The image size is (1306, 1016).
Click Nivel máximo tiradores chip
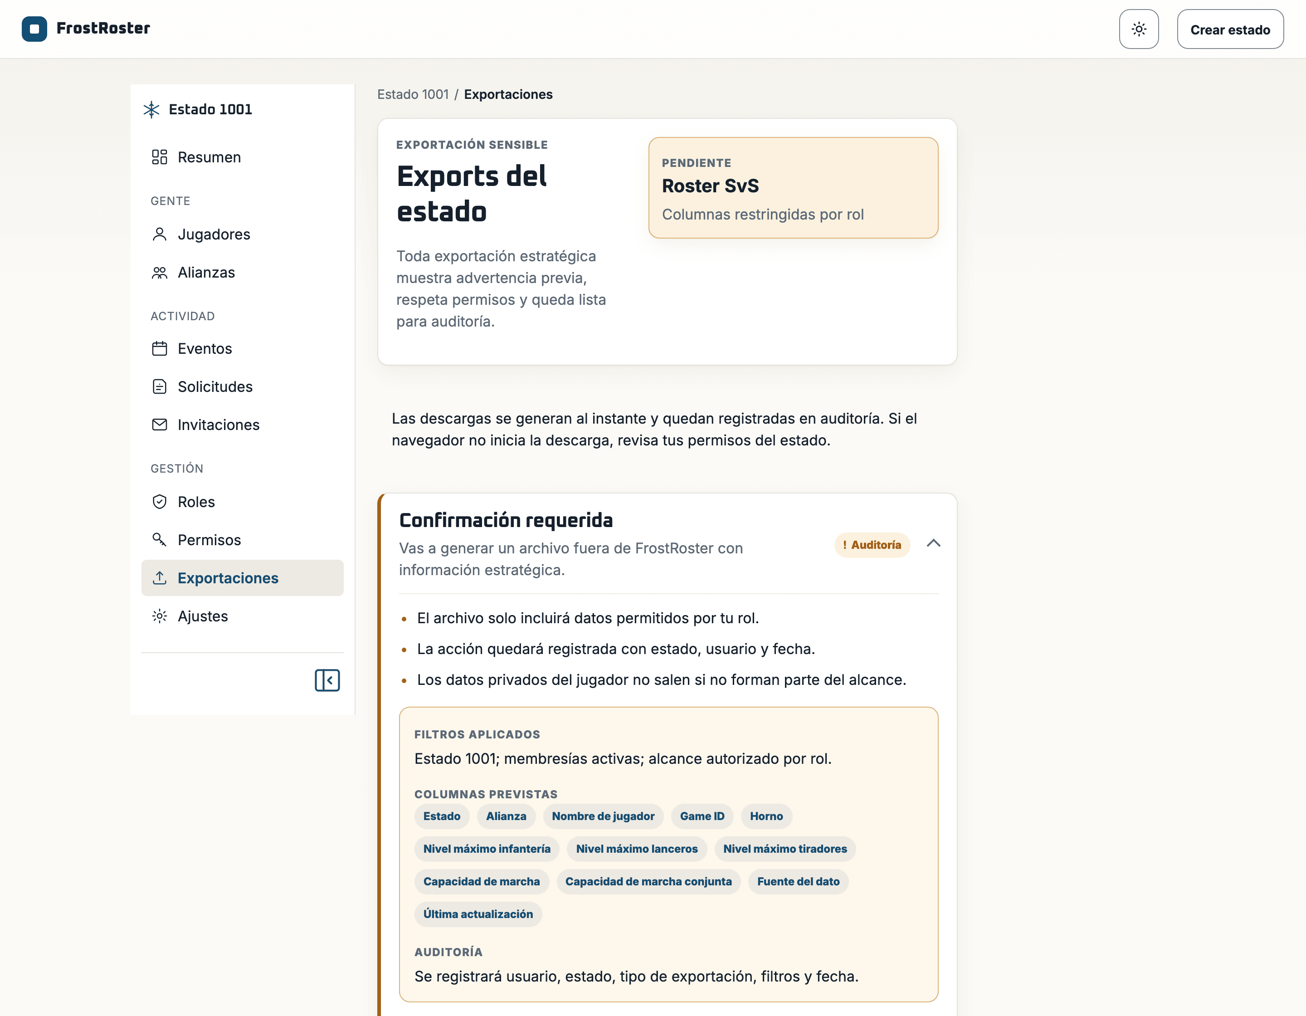tap(785, 849)
